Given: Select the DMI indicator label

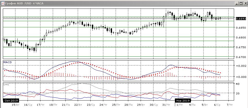Looking at the screenshot, I should click(x=6, y=84).
